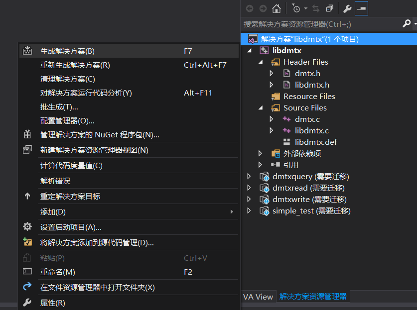Select the Home icon in Solution Explorer toolbar
417x310 pixels.
(277, 8)
